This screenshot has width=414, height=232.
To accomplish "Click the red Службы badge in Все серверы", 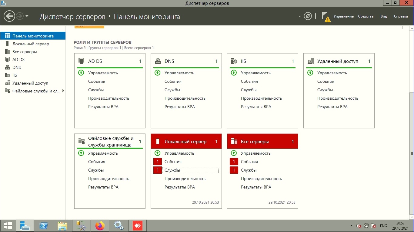I will click(234, 170).
